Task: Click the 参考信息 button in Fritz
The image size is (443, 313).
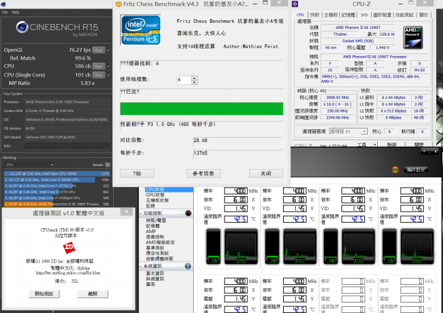Action: (204, 173)
